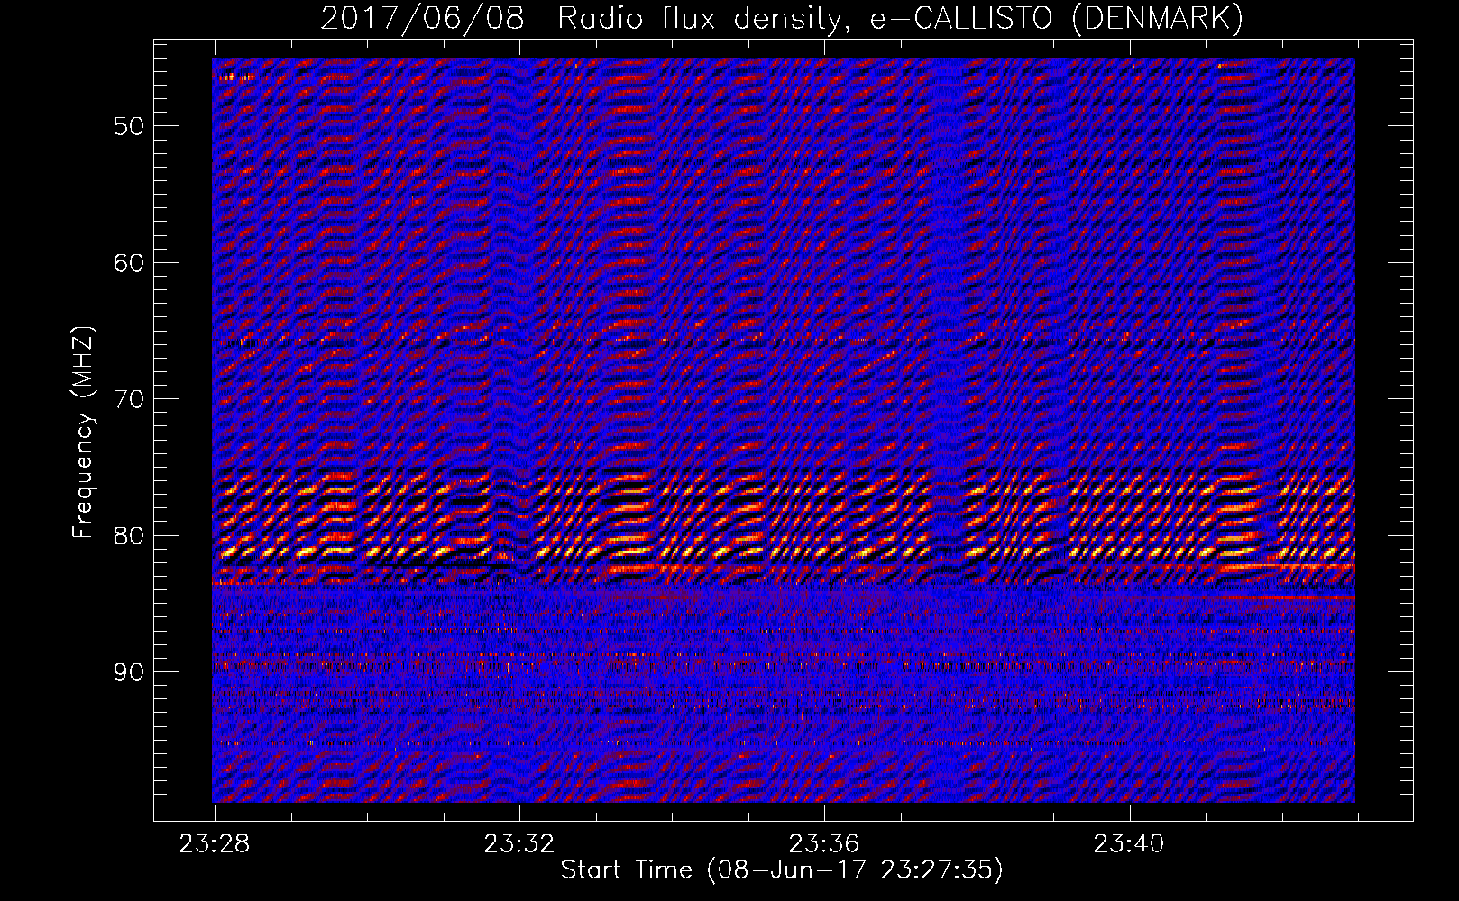Click the 'Frequency (MHZ)' axis title

click(83, 432)
